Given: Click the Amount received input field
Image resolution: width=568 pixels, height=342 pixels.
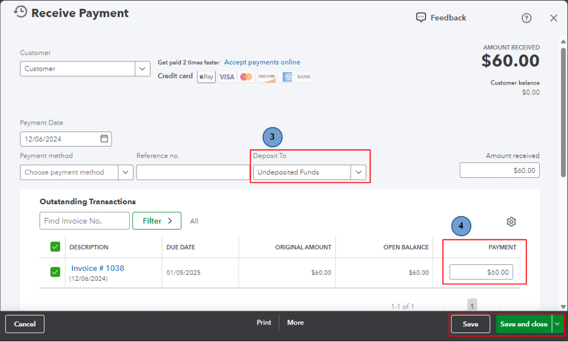Looking at the screenshot, I should point(500,170).
